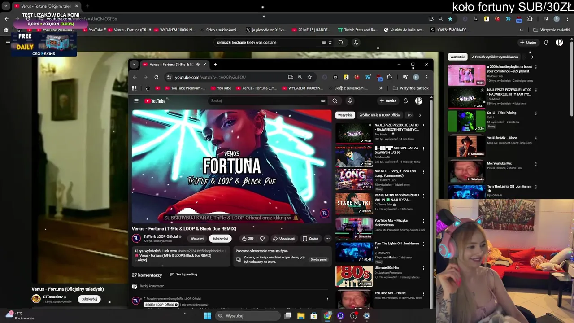The image size is (574, 323).
Task: Open notifications bell in background YouTube window
Action: [546, 43]
